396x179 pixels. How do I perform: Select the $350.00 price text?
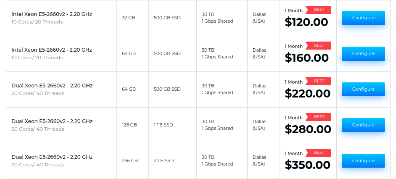point(307,165)
